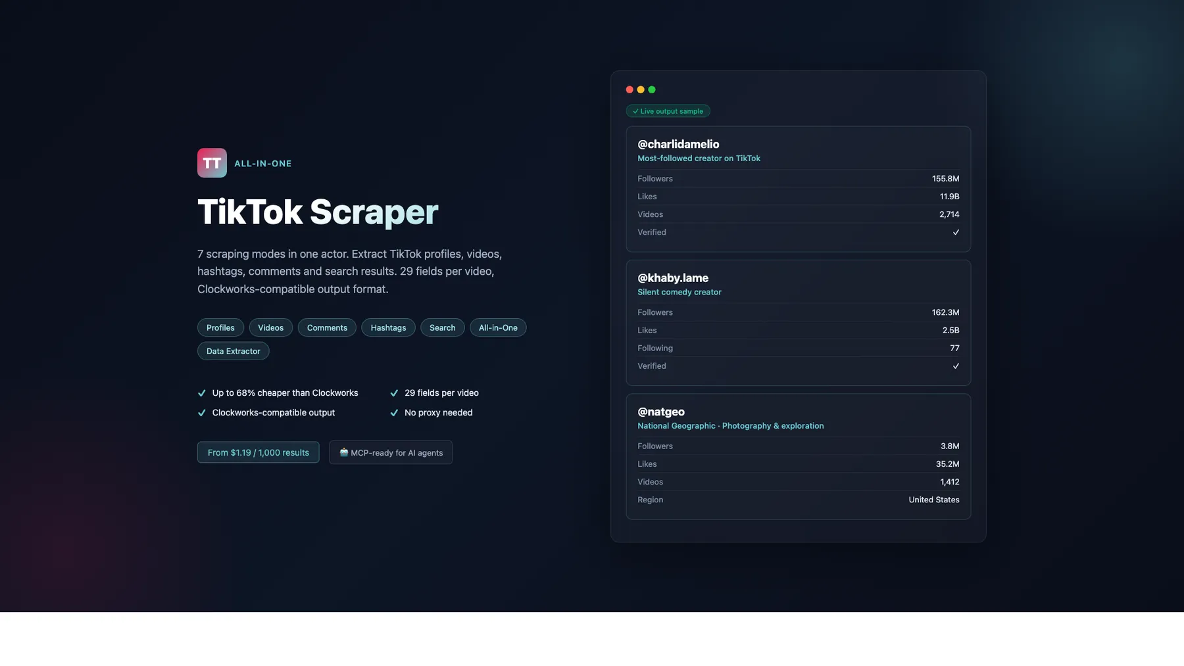This screenshot has width=1184, height=666.
Task: Select the Hashtags tag
Action: click(388, 327)
